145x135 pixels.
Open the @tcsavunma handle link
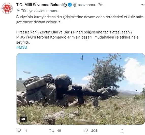click(84, 5)
